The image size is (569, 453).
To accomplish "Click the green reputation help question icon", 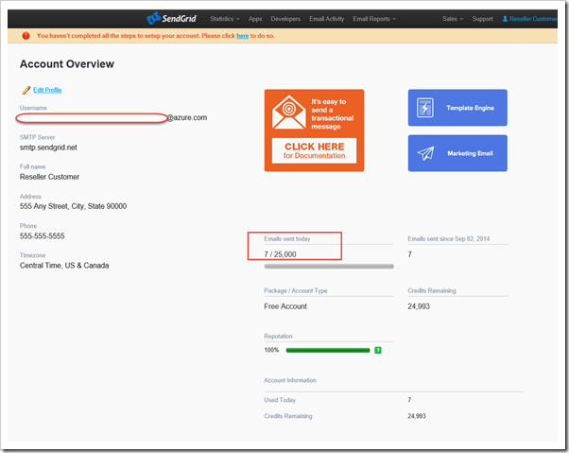I will click(x=378, y=350).
